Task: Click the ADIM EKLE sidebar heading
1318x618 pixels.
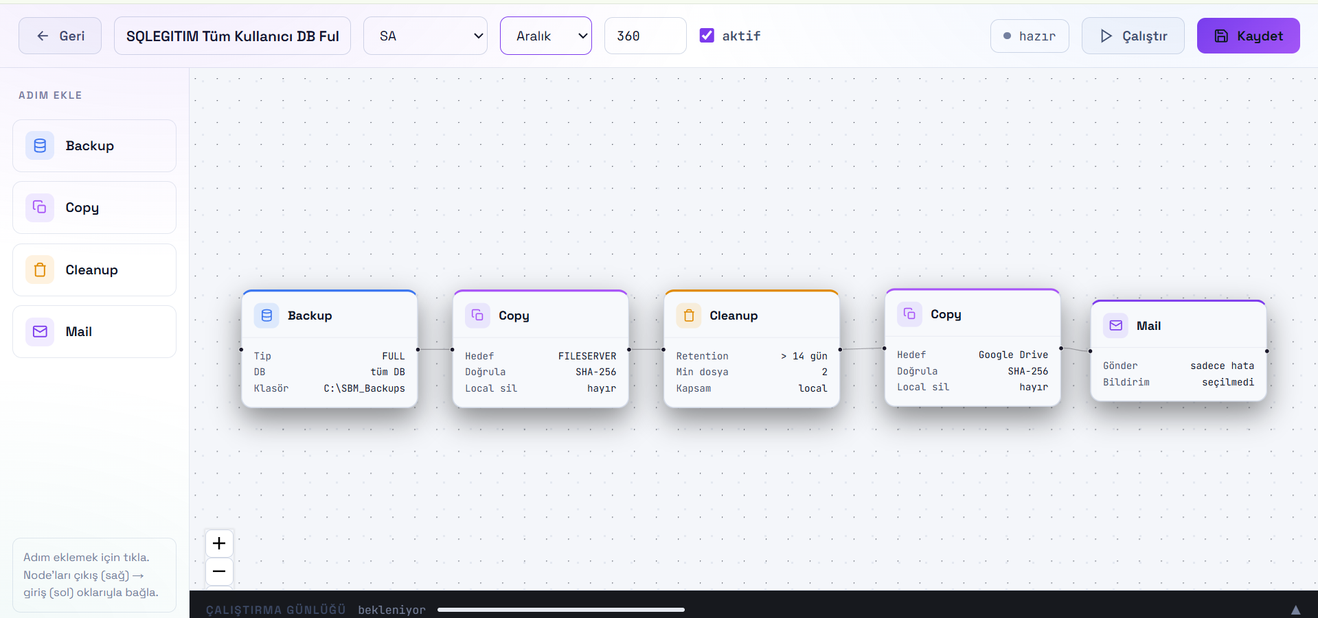Action: pyautogui.click(x=50, y=95)
